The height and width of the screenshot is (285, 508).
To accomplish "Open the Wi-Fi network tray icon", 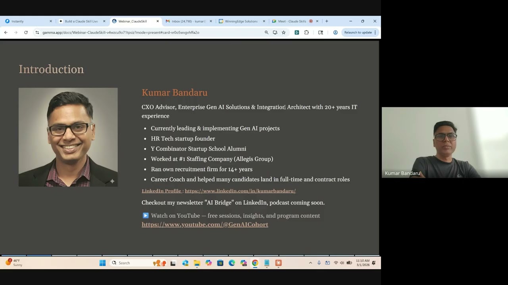I will (x=336, y=263).
